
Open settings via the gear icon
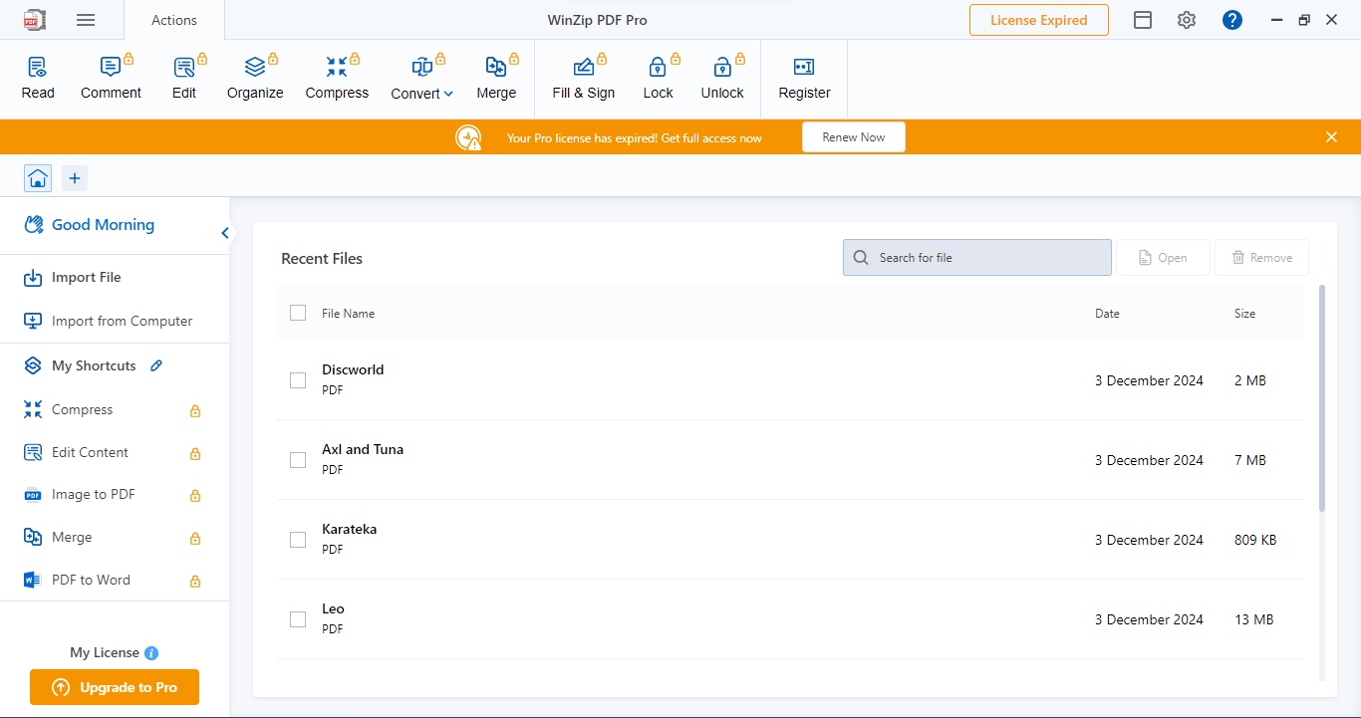tap(1186, 20)
